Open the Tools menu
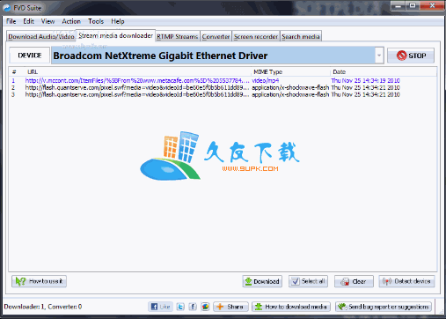The width and height of the screenshot is (446, 319). [96, 21]
